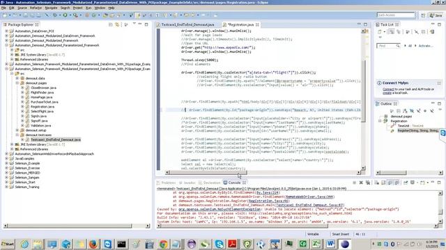Open the Window menu
The image size is (446, 250).
100,8
